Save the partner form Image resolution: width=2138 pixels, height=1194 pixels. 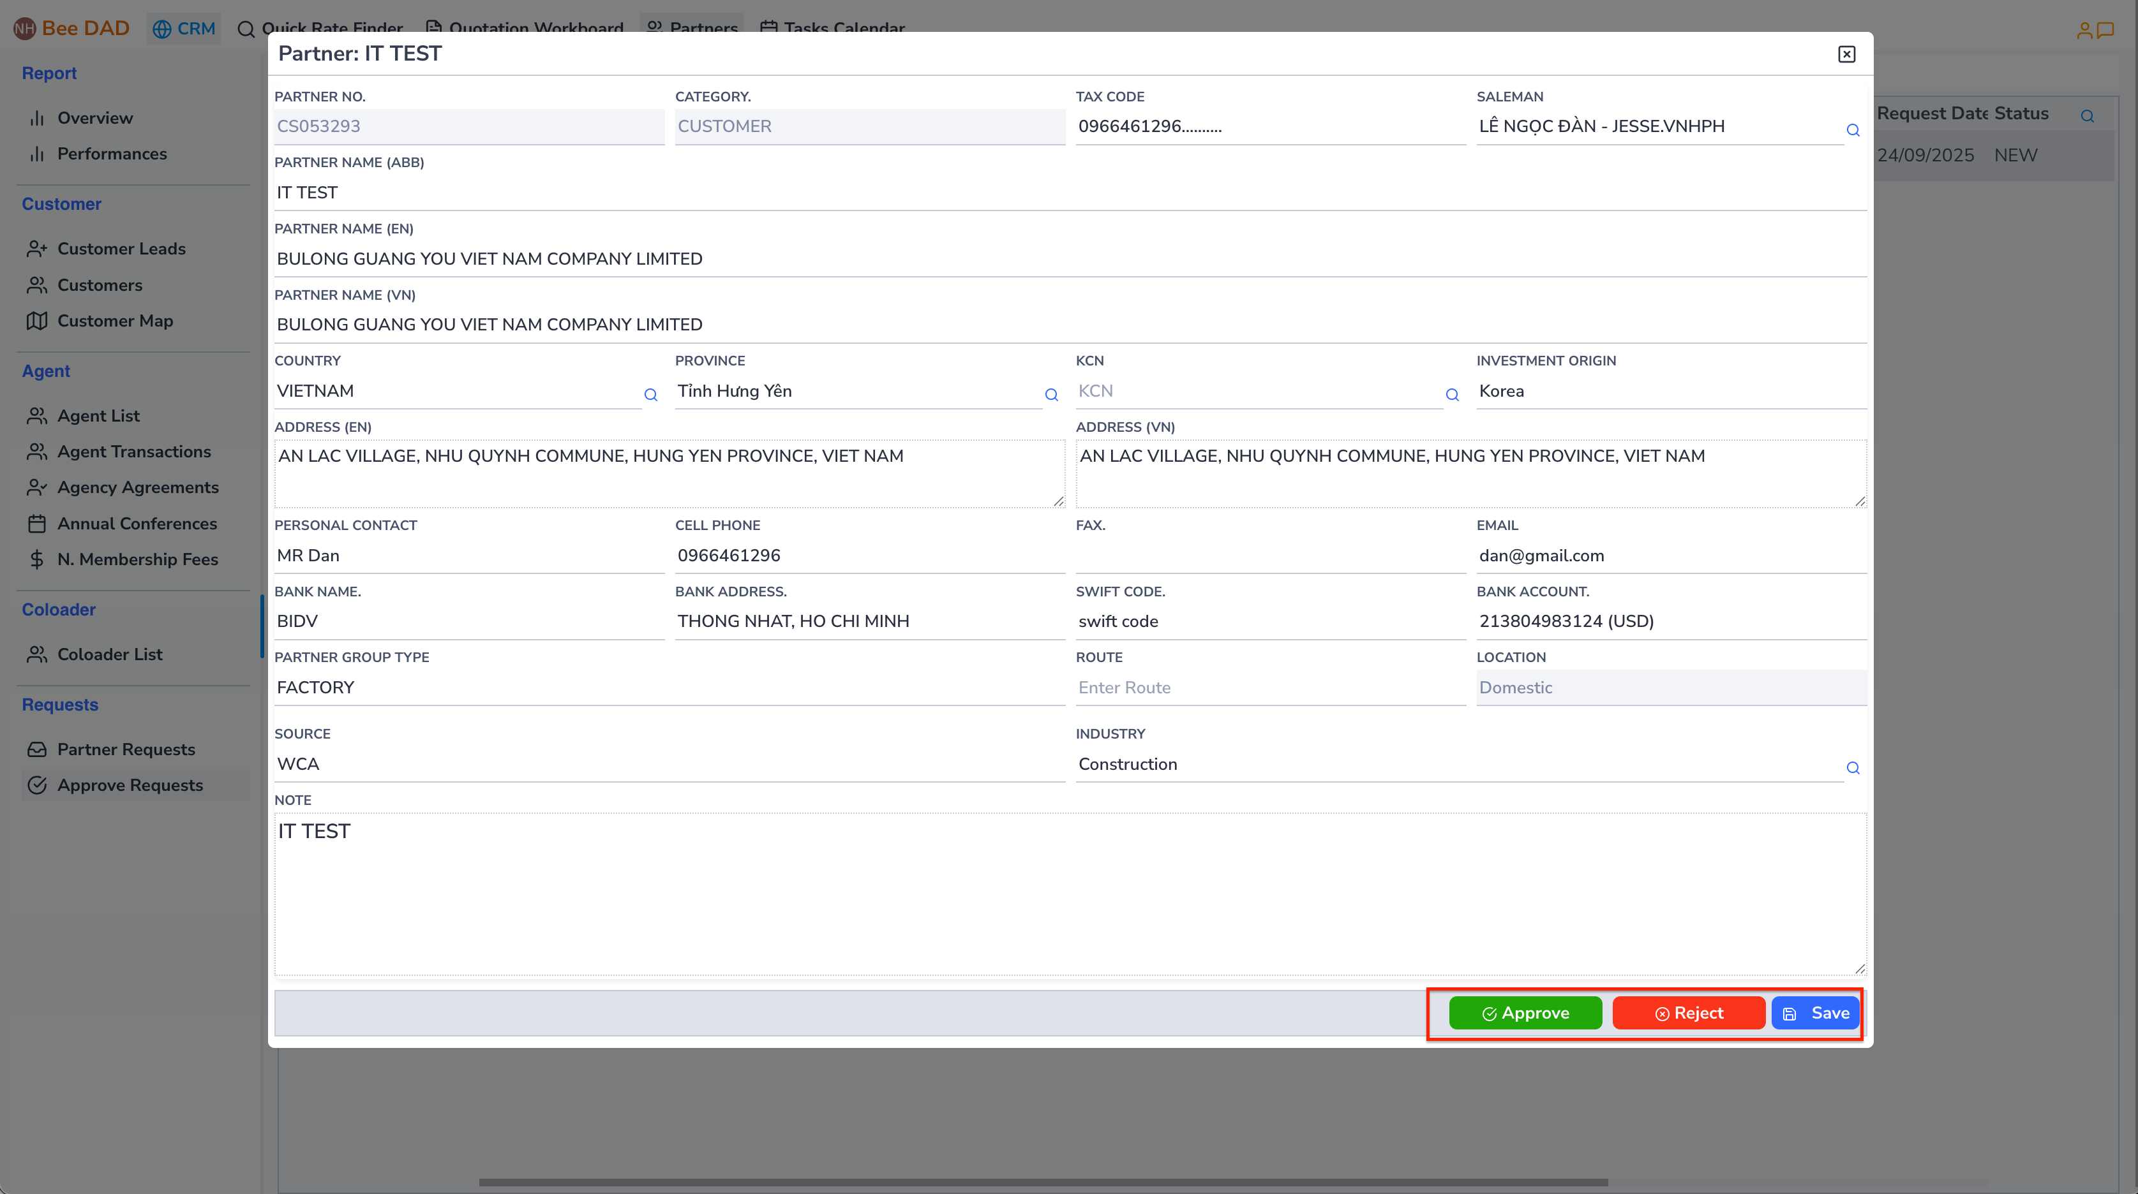coord(1815,1012)
